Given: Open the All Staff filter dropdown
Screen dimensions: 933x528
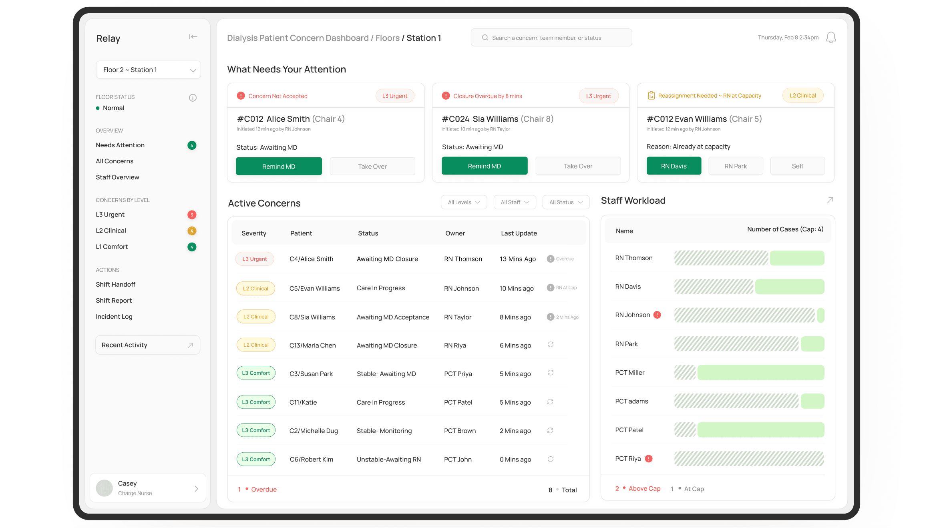Looking at the screenshot, I should click(x=515, y=202).
